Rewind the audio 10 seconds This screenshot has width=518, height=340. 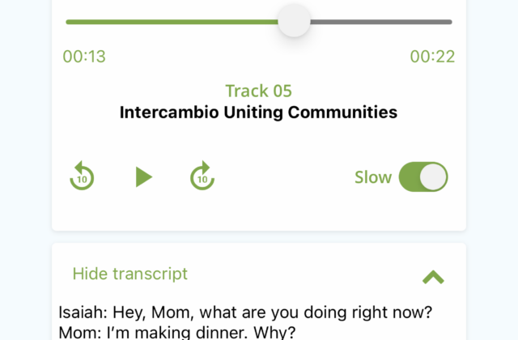[82, 176]
